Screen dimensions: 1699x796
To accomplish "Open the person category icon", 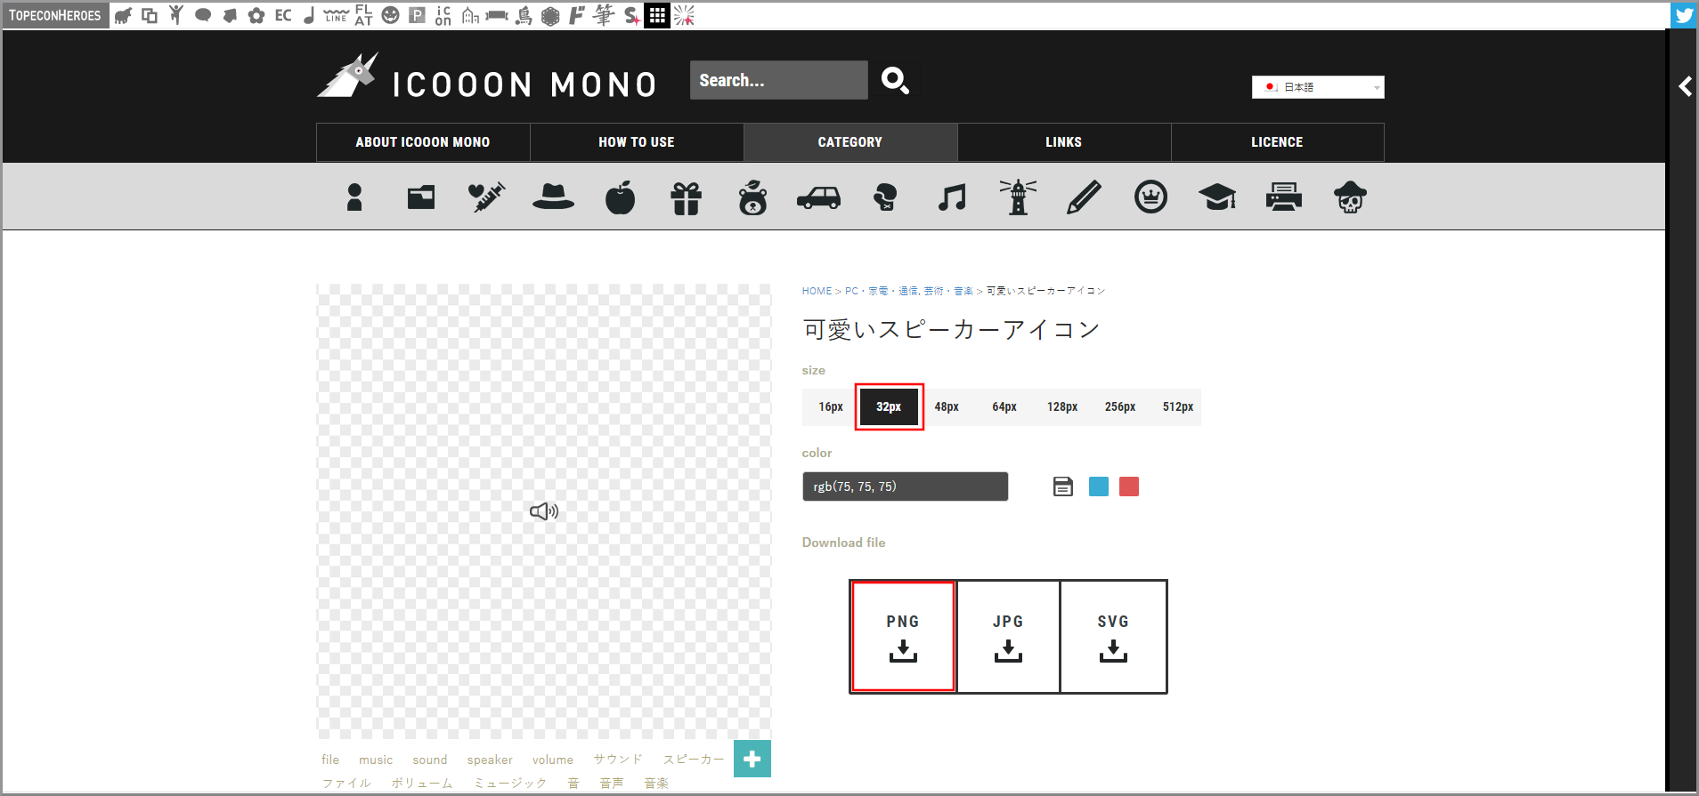I will (354, 197).
